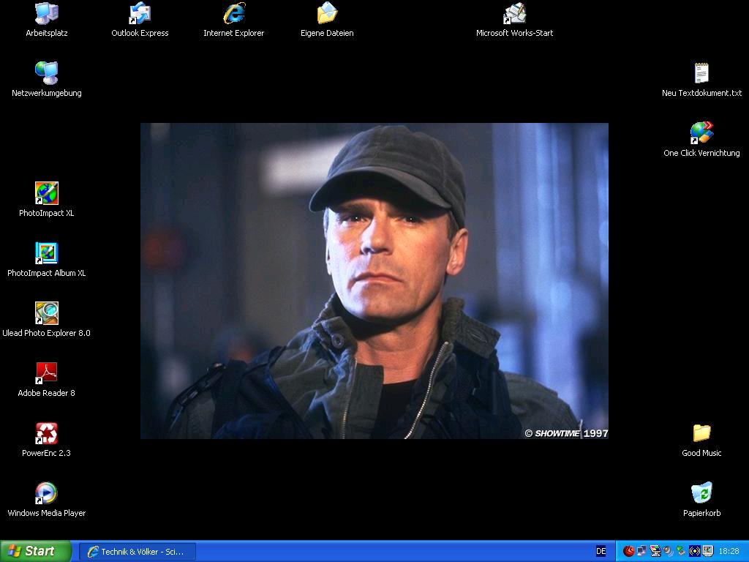Open the DE language bar selector
This screenshot has width=749, height=562.
point(601,551)
